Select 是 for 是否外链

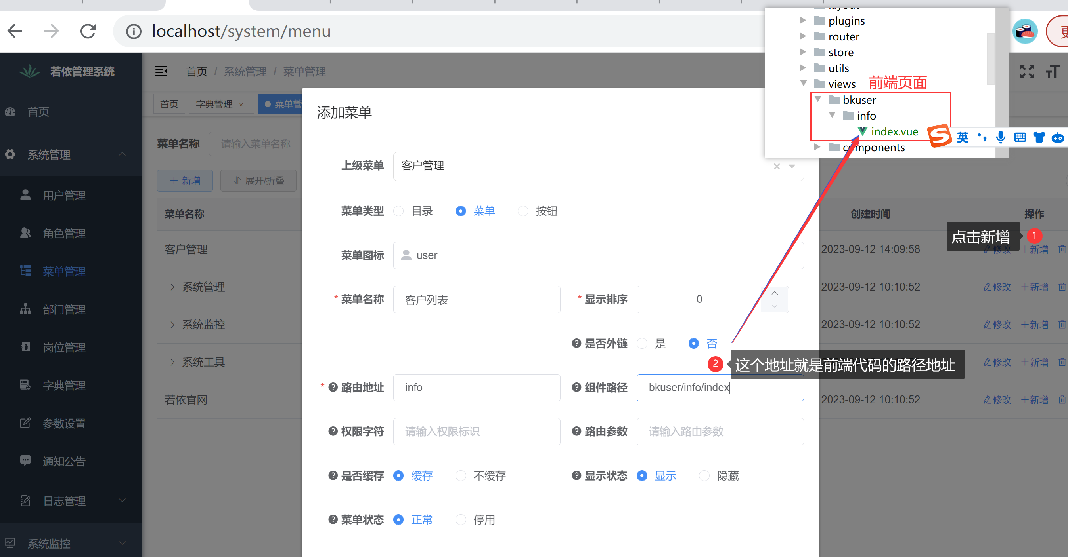tap(642, 343)
